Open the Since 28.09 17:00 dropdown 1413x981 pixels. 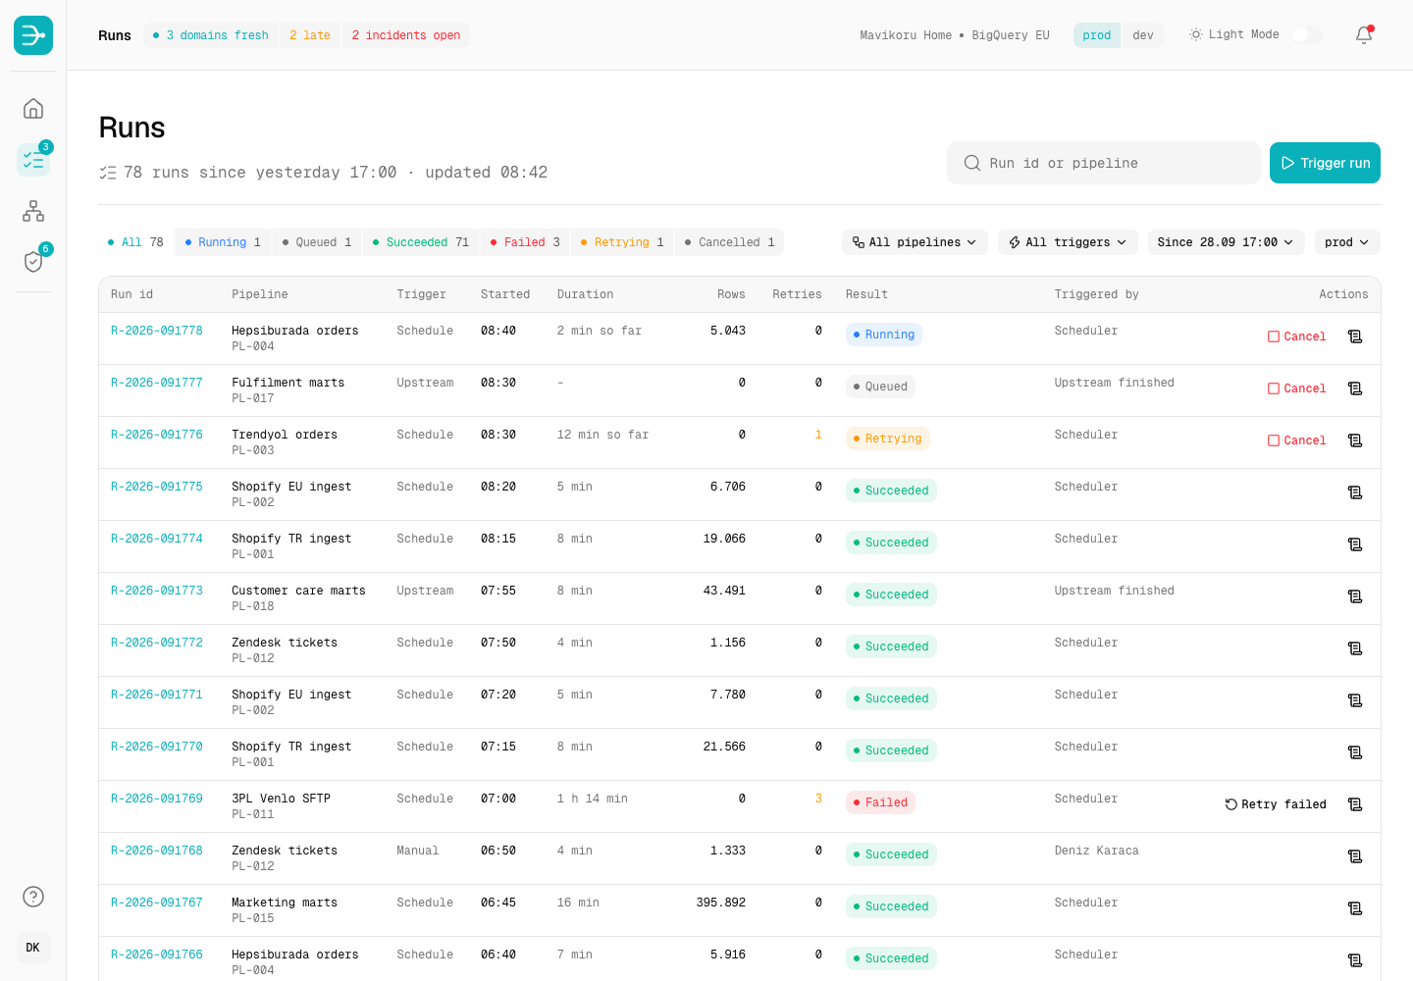pyautogui.click(x=1226, y=242)
